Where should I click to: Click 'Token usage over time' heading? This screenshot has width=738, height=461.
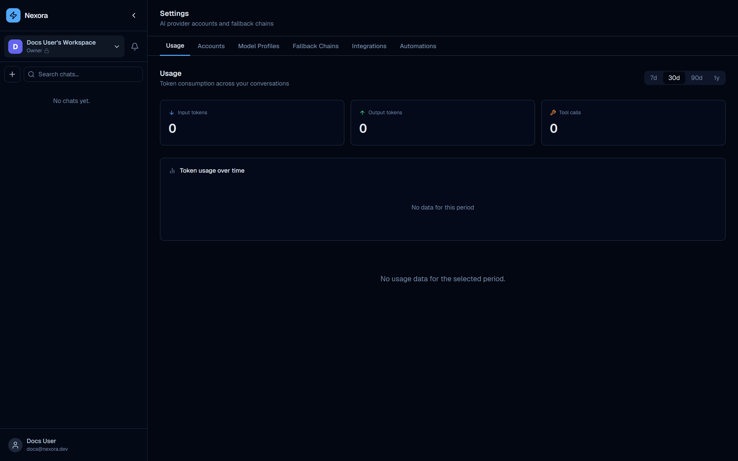[x=212, y=171]
